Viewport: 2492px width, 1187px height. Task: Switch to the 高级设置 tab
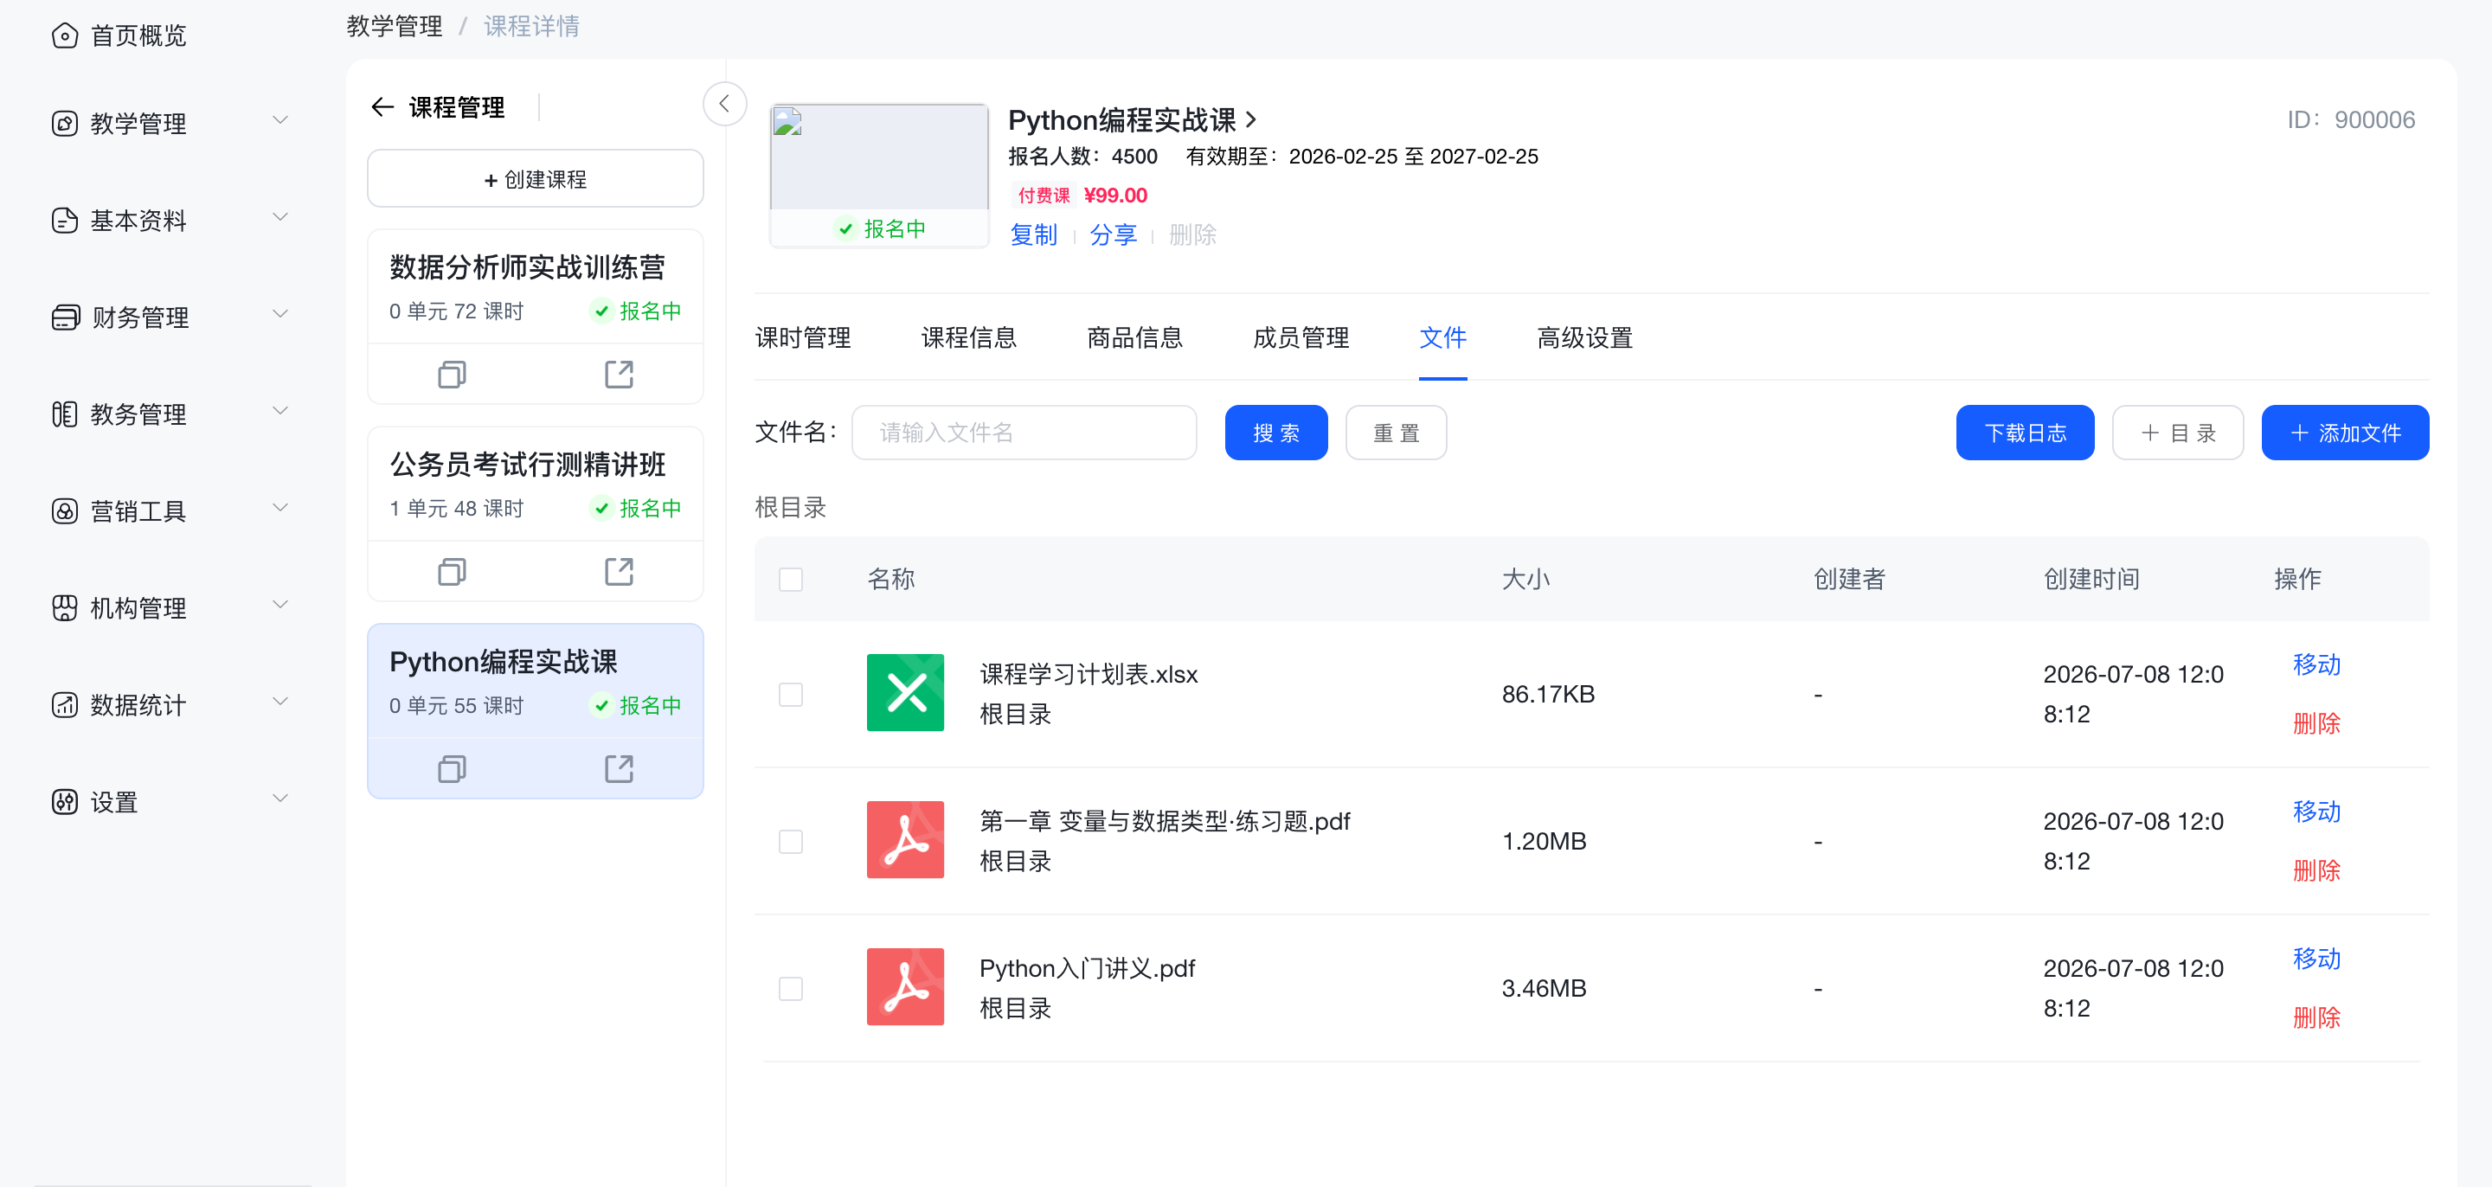click(1584, 337)
